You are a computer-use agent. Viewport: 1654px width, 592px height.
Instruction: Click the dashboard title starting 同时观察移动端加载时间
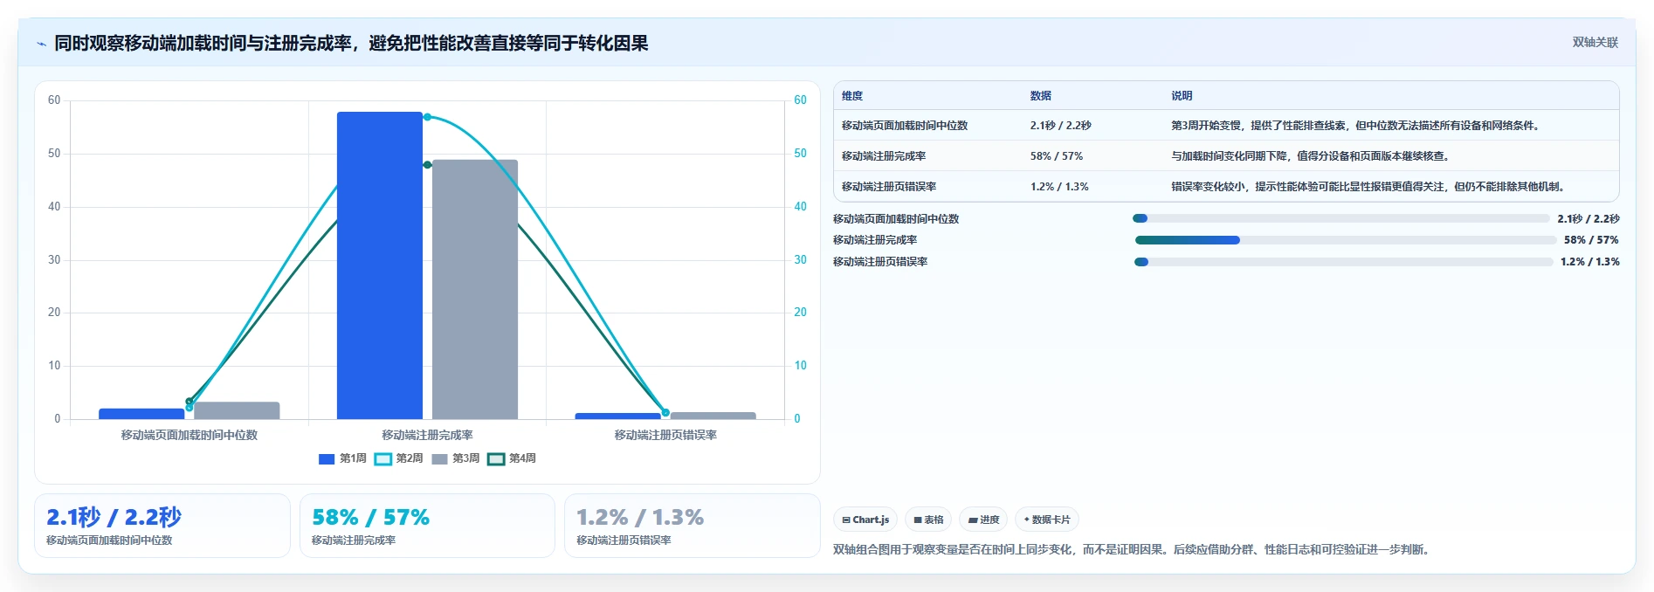[351, 44]
